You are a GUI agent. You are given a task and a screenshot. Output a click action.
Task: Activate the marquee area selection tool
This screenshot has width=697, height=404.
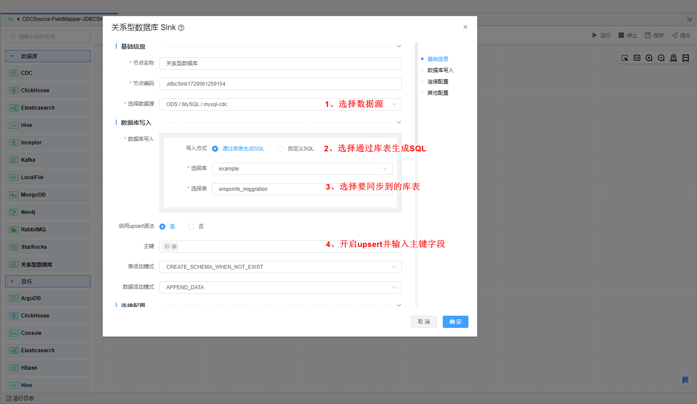(624, 58)
